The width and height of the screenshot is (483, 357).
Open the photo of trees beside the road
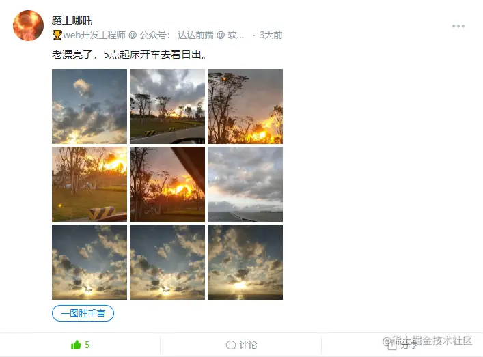pos(167,106)
